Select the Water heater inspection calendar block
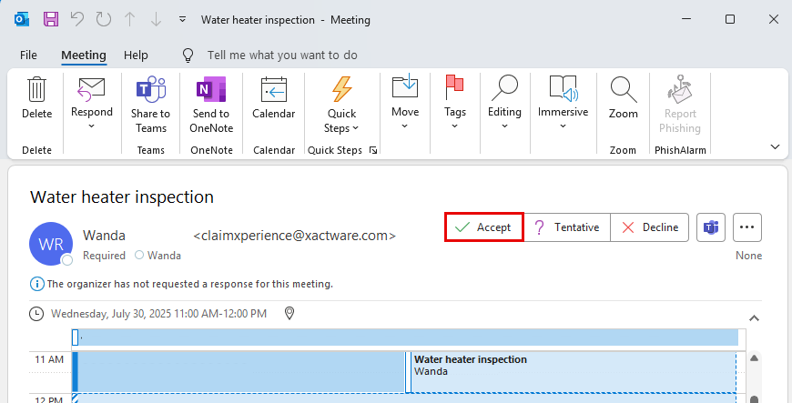Image resolution: width=792 pixels, height=403 pixels. pyautogui.click(x=573, y=372)
